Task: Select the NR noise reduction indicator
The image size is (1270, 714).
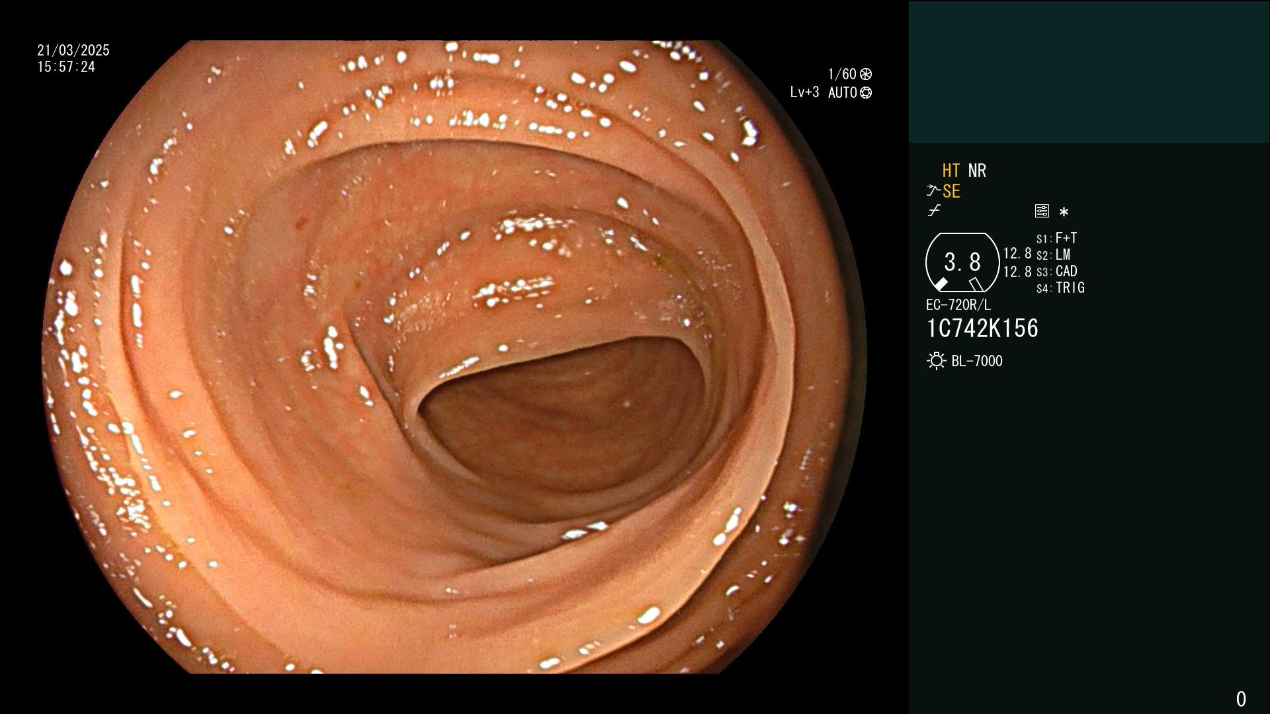Action: (977, 171)
